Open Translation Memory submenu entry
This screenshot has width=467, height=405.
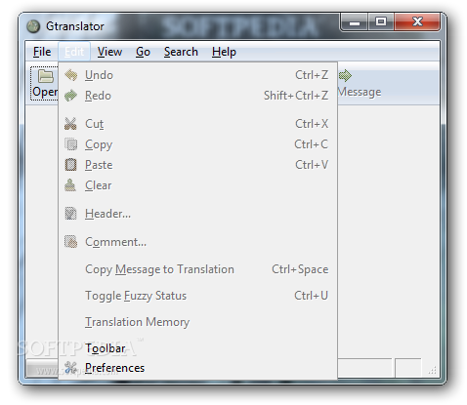198,322
